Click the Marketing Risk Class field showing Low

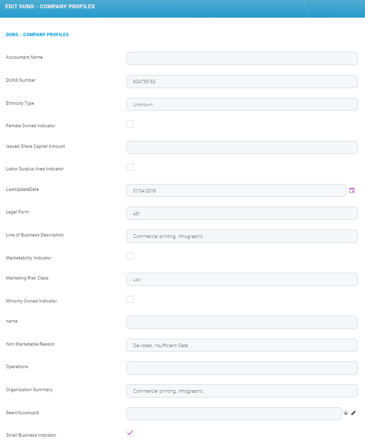point(242,279)
